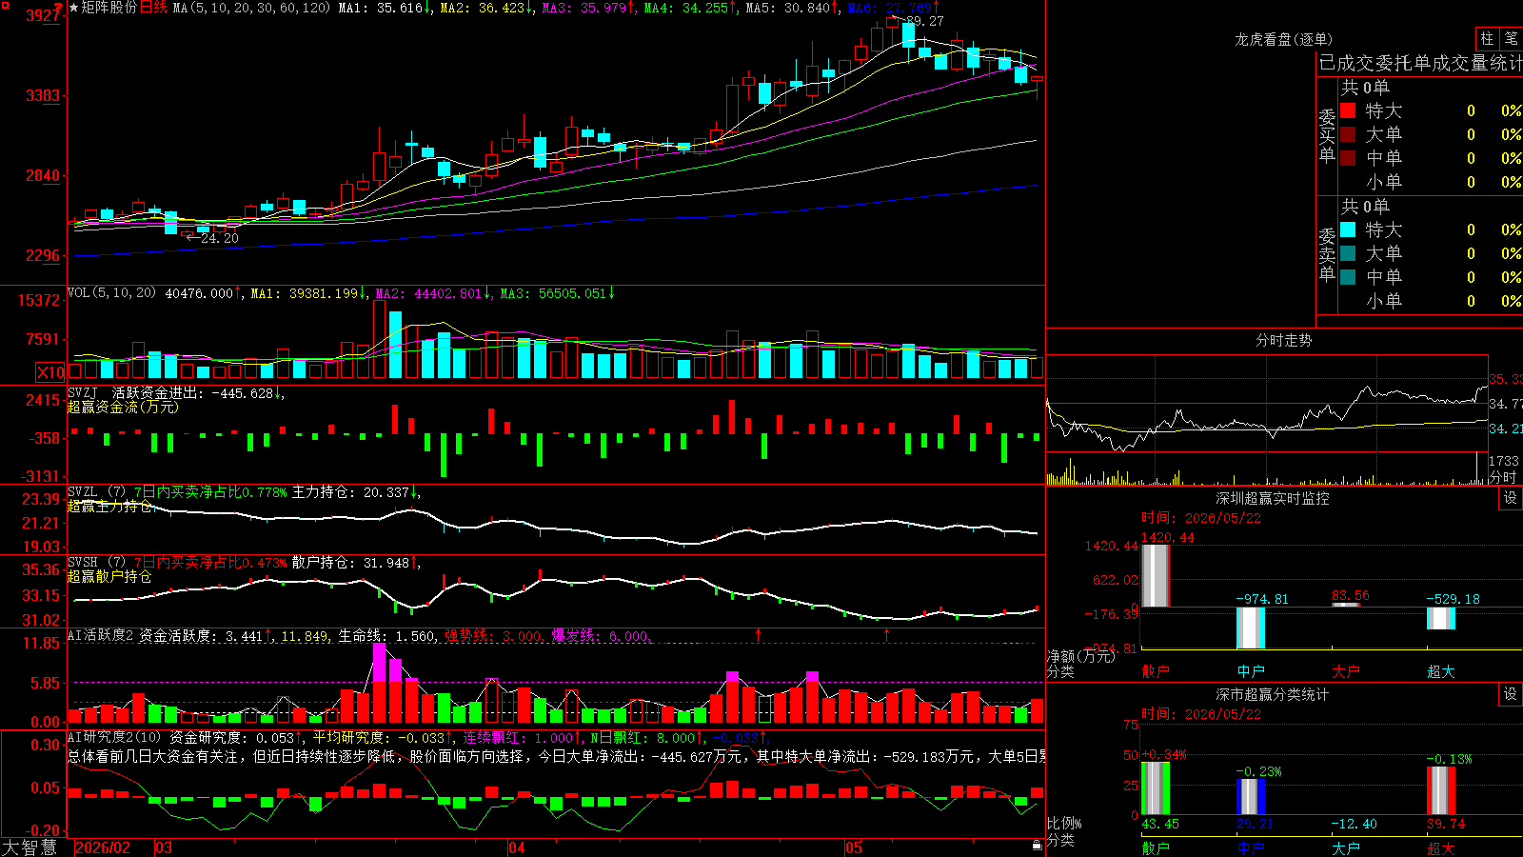
Task: Click the 委卖单 section label
Action: pos(1327,254)
